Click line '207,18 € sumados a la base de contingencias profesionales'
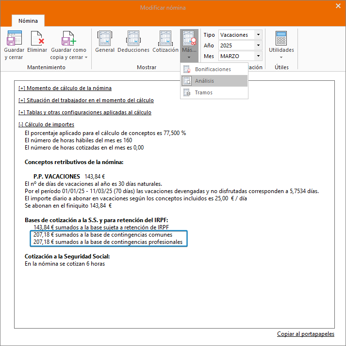The width and height of the screenshot is (346, 346). [108, 242]
